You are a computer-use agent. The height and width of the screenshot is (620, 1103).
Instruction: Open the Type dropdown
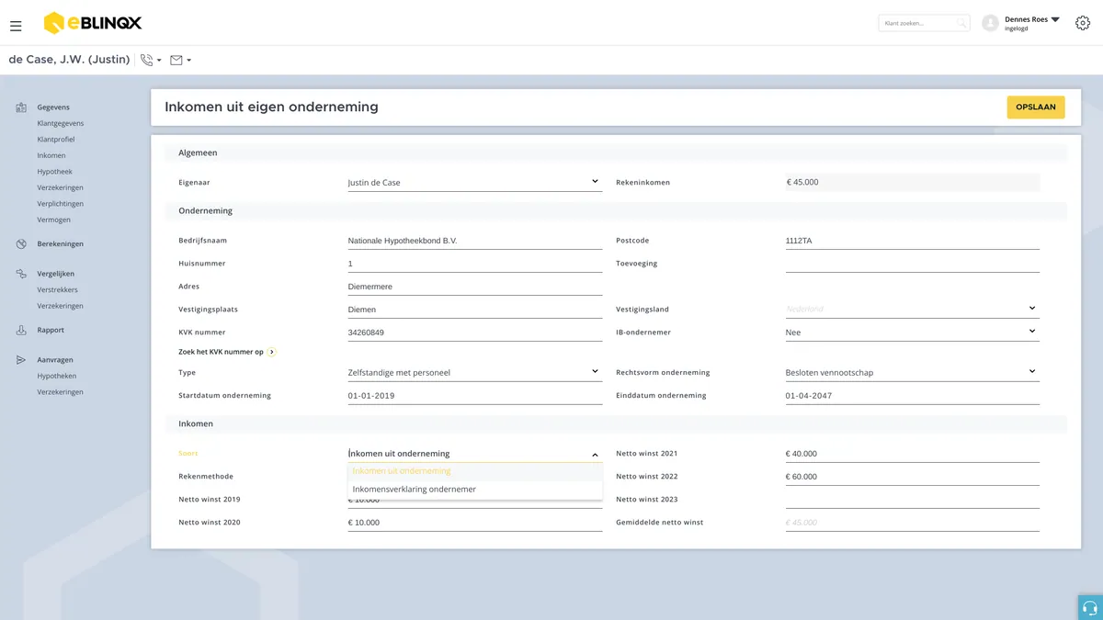[474, 372]
